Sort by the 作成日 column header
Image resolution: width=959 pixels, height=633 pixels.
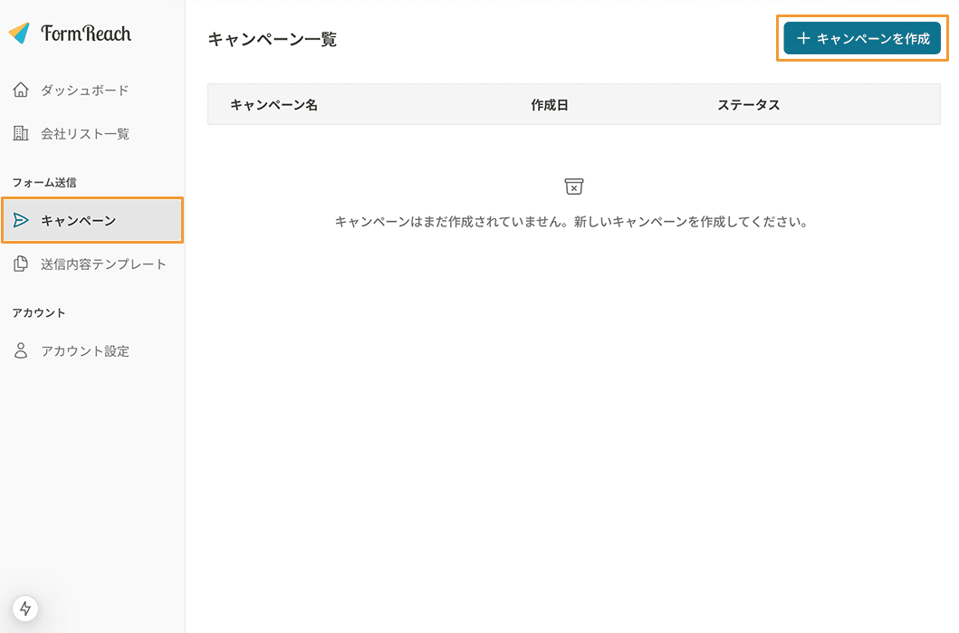[549, 104]
